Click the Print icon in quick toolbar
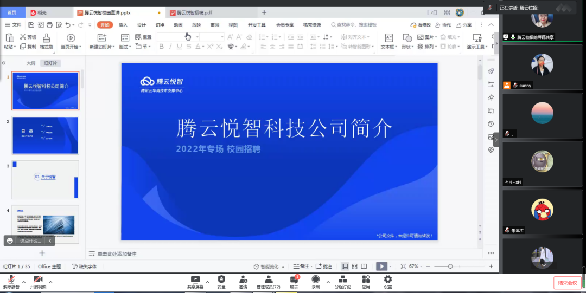The width and height of the screenshot is (586, 293). [49, 25]
